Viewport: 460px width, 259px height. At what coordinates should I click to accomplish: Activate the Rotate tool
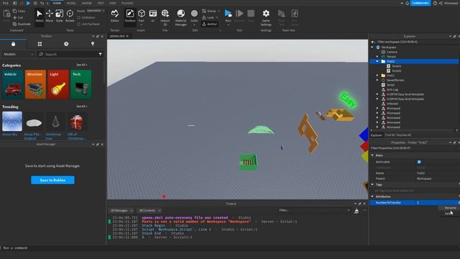(70, 16)
